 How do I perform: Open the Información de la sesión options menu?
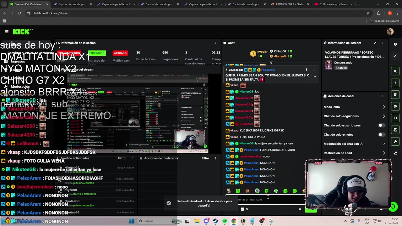215,43
